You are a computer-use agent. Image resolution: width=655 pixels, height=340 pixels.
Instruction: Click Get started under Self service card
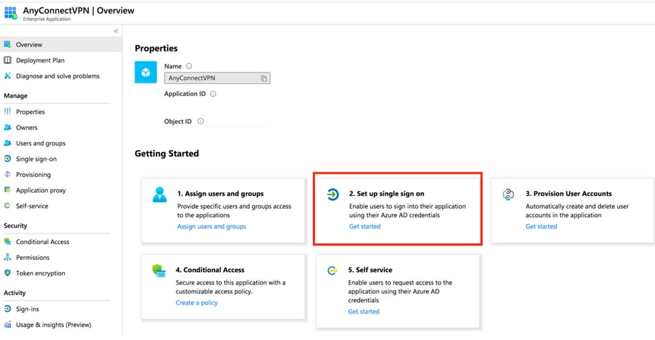coord(364,311)
